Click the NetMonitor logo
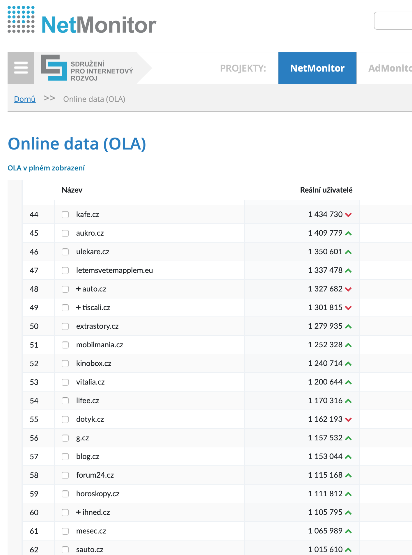 [x=82, y=20]
